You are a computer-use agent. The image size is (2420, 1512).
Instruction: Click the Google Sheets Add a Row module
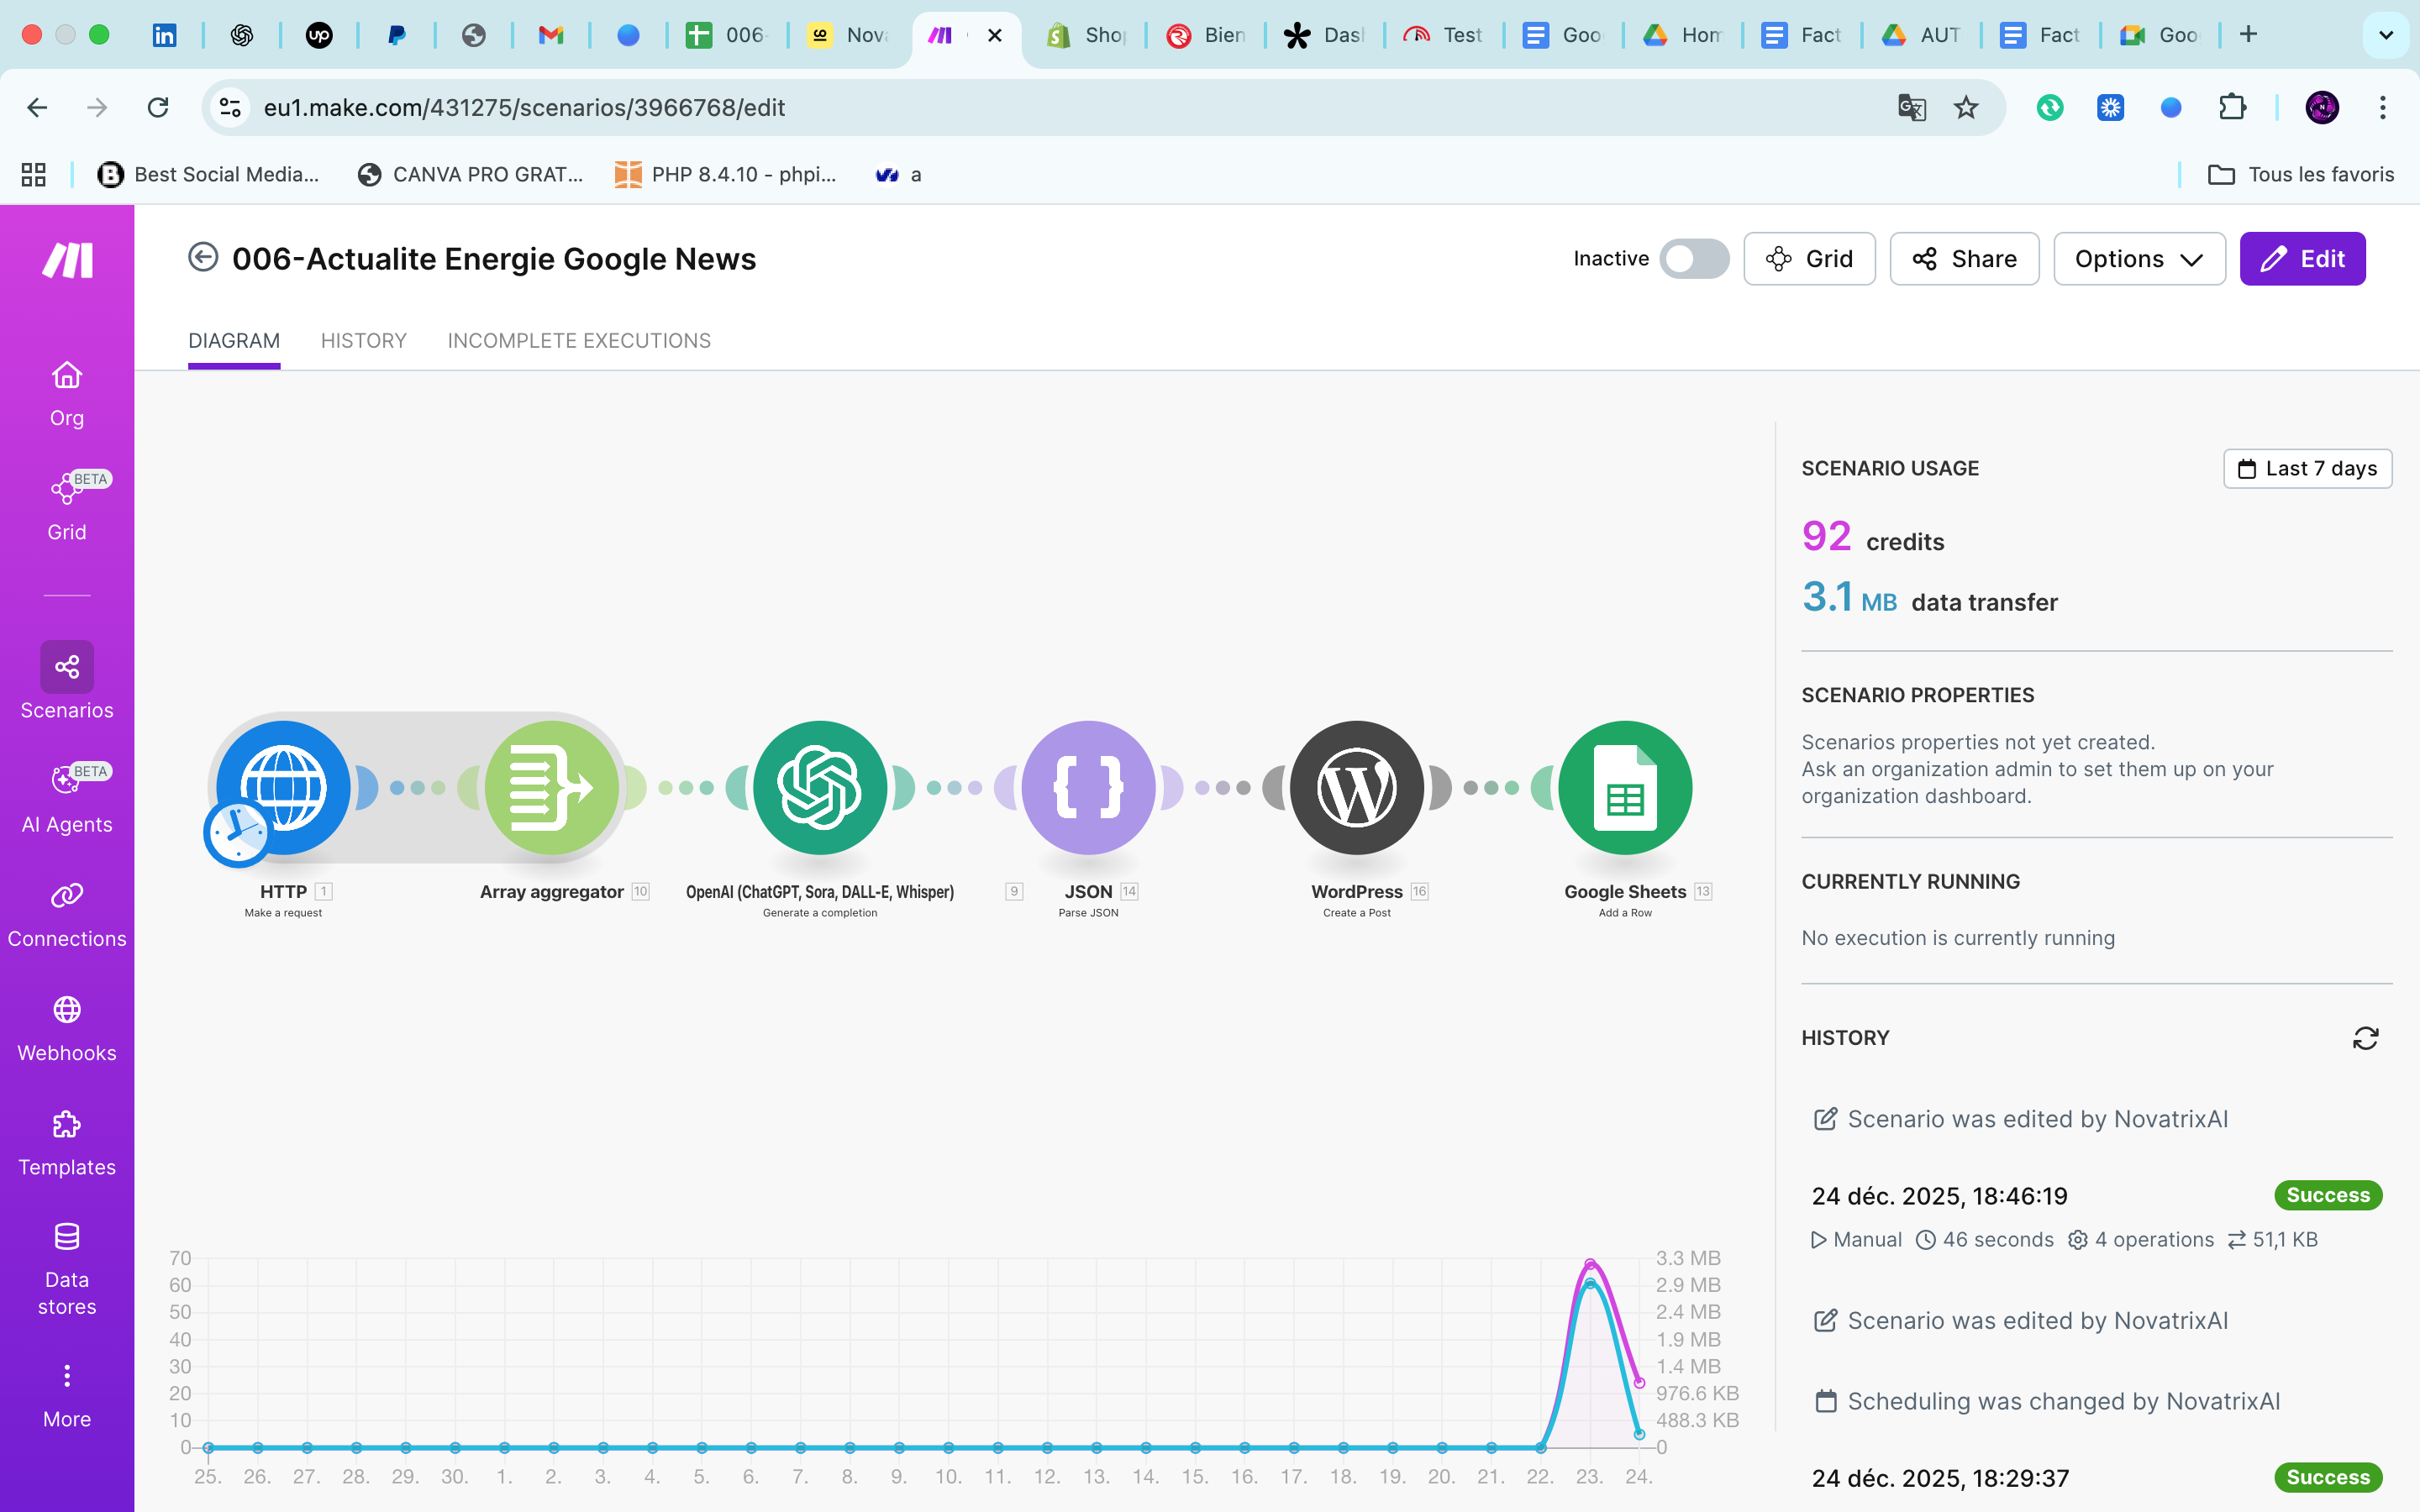coord(1624,787)
